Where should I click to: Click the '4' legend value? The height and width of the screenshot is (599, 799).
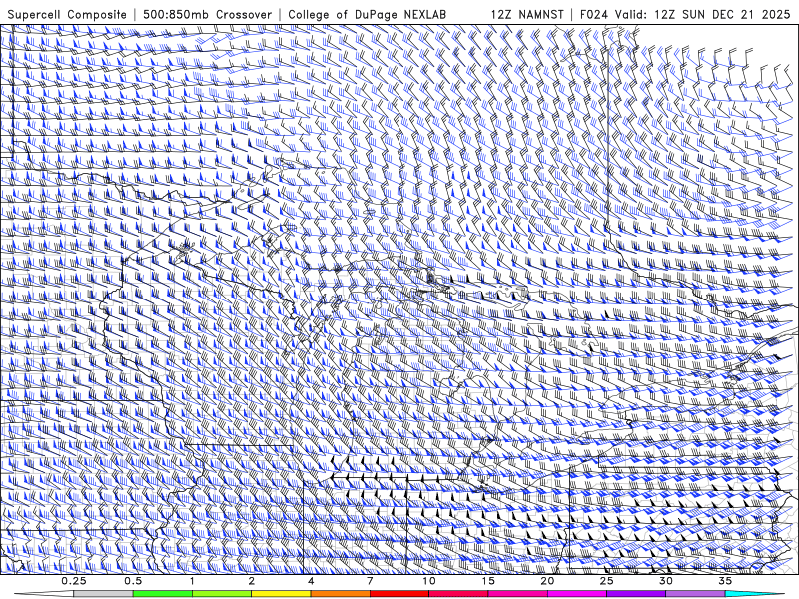click(311, 581)
